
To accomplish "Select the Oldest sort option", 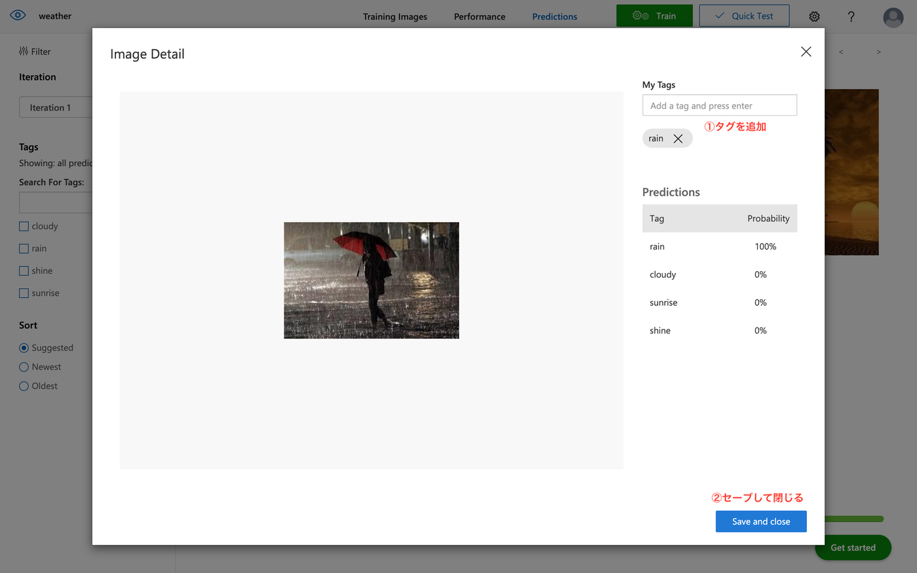I will pyautogui.click(x=24, y=386).
